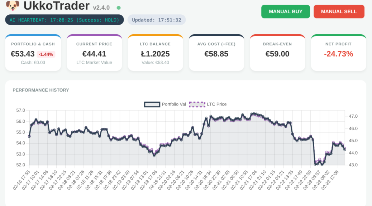Select the Current Price card
The height and width of the screenshot is (206, 372).
tap(94, 53)
